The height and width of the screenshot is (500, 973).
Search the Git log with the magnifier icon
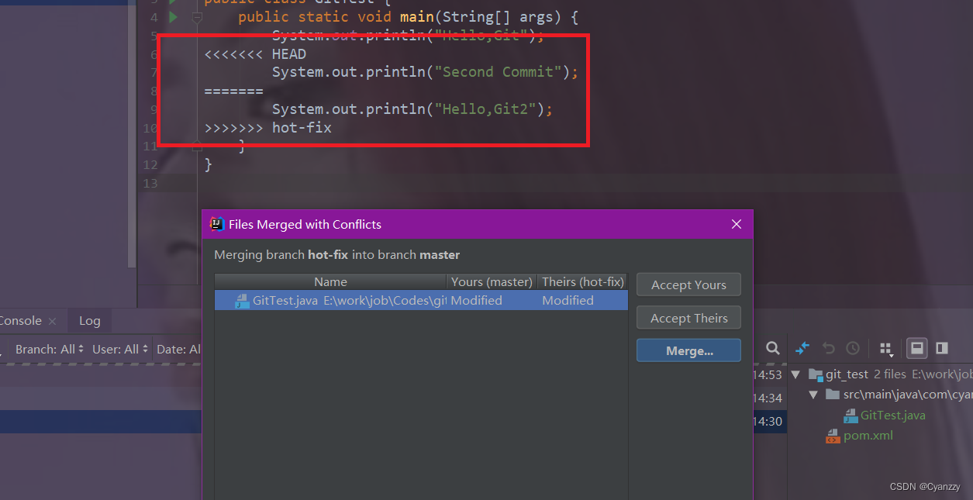[773, 348]
